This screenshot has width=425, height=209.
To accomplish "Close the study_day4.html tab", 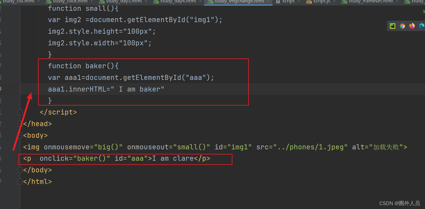I will 200,1.
